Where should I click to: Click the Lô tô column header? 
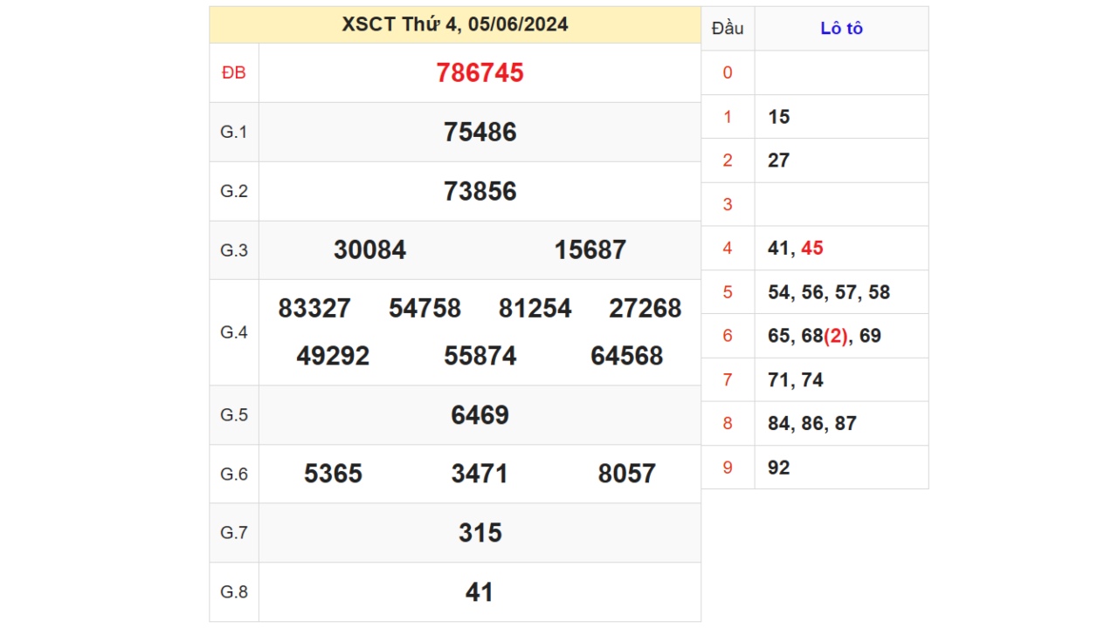[841, 28]
